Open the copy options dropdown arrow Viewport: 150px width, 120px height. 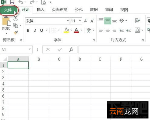pyautogui.click(x=21, y=25)
